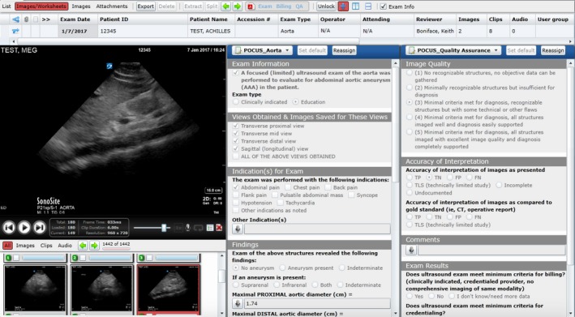Check the Pulsatile abdominal mass checkbox
Screen dimensions: 575x317
click(x=275, y=195)
